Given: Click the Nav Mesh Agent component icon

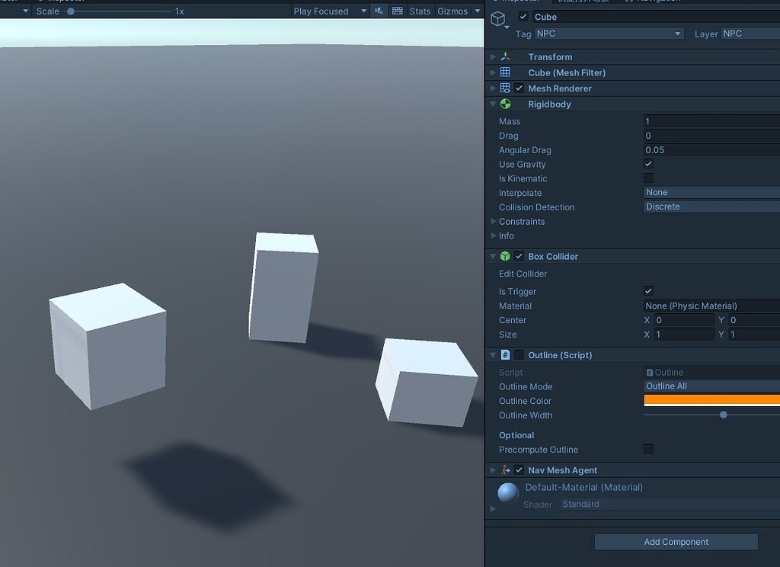Looking at the screenshot, I should 504,469.
